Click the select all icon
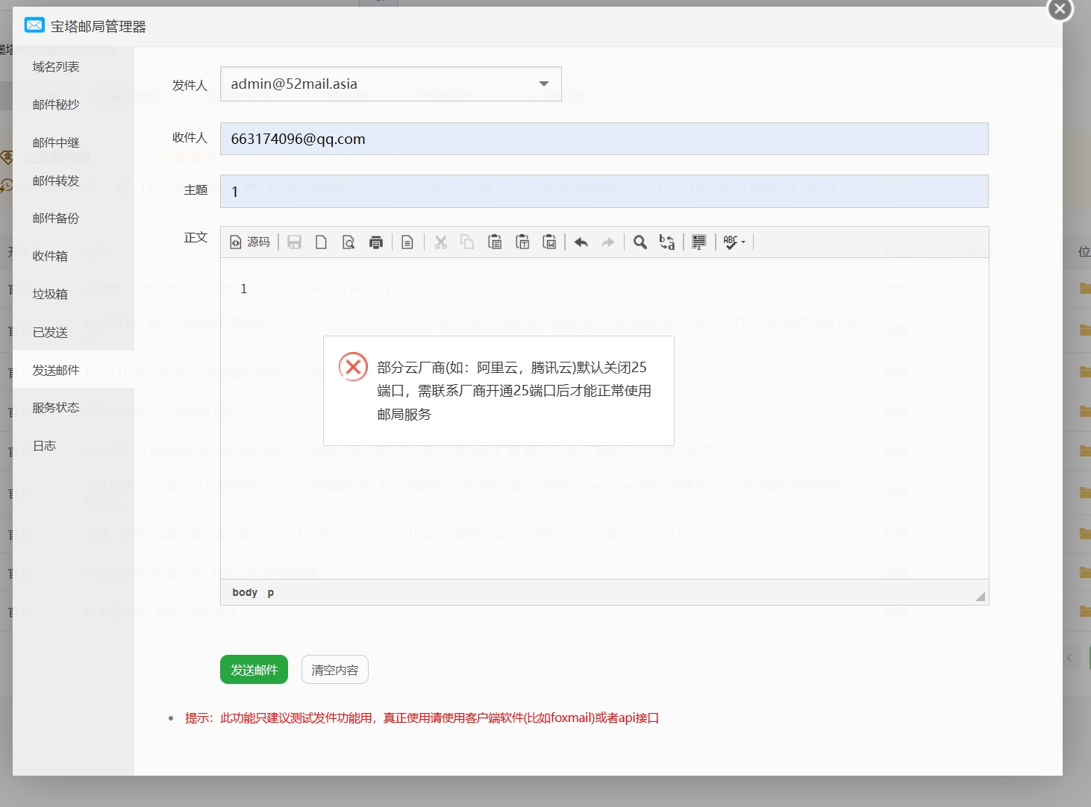1091x807 pixels. point(698,242)
